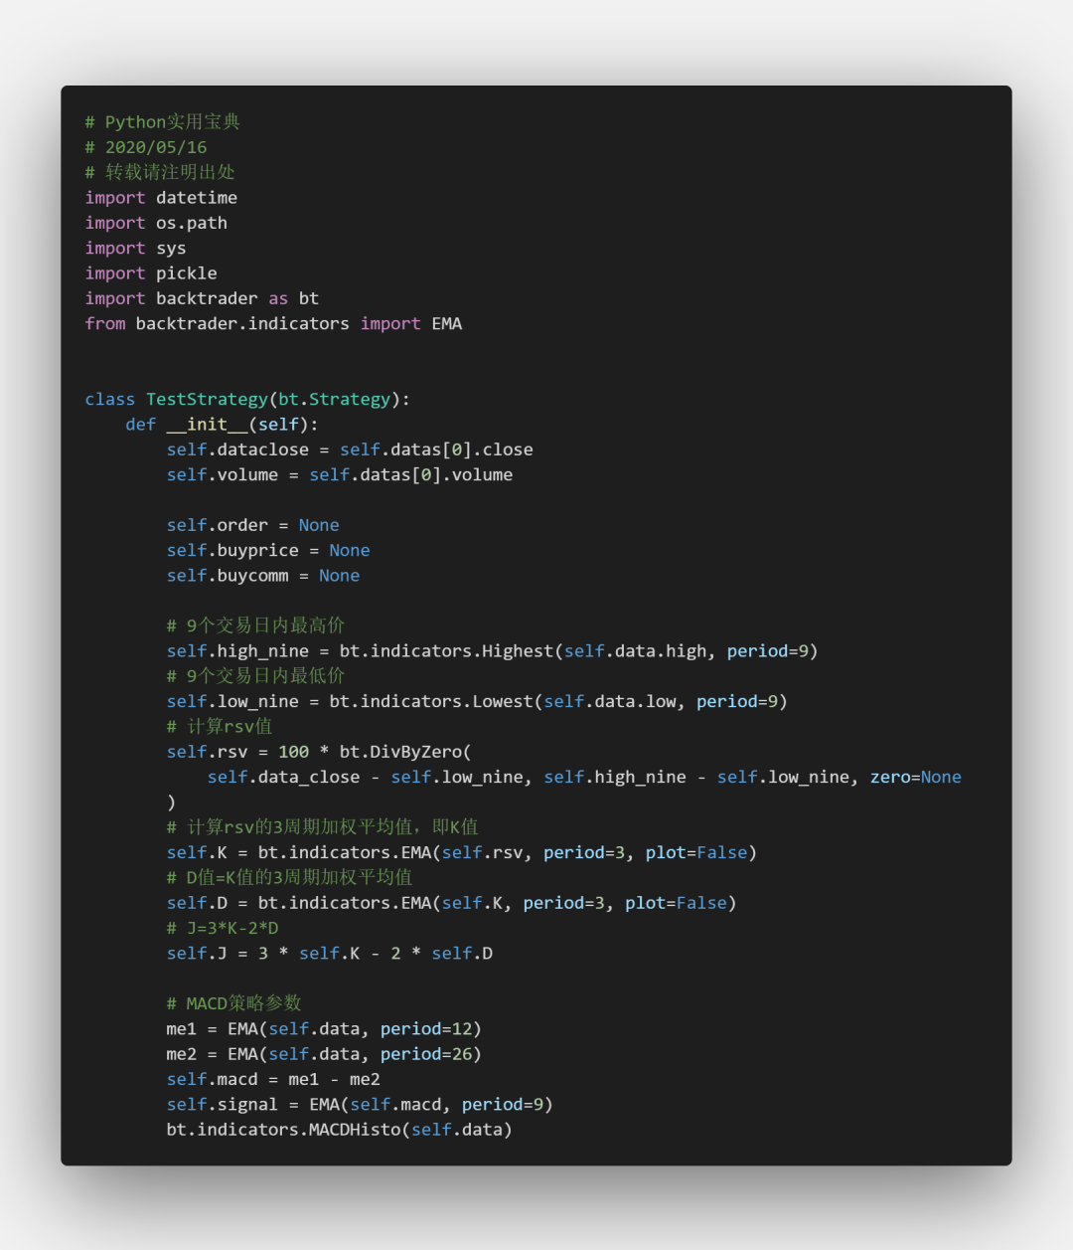The image size is (1073, 1250).
Task: Click the "转载请注明出处" comment line
Action: click(x=170, y=172)
